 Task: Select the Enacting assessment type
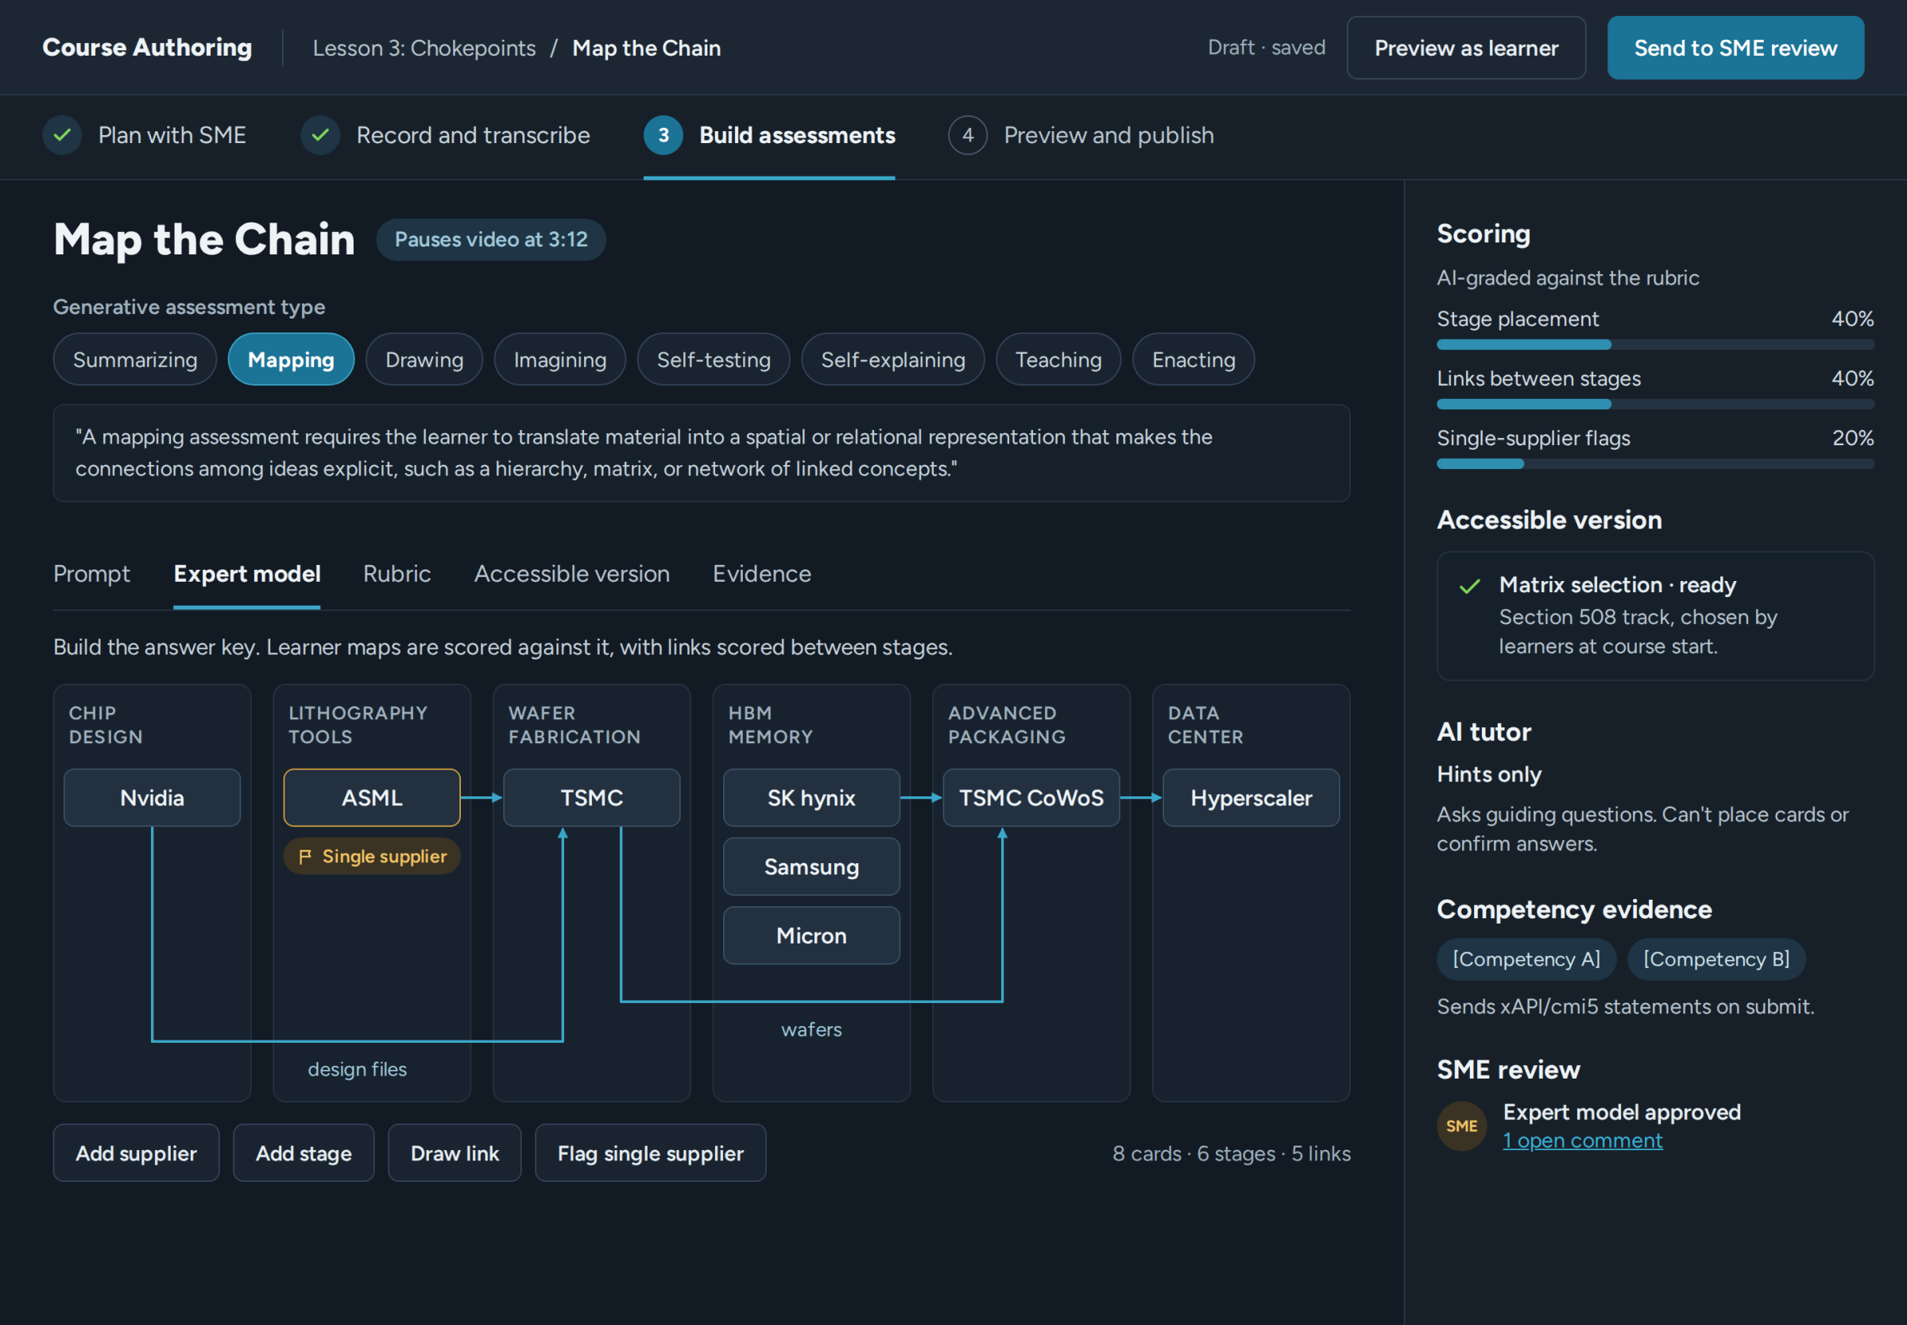tap(1193, 359)
